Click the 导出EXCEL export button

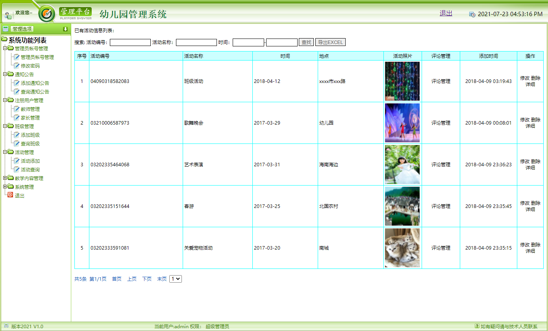point(330,42)
